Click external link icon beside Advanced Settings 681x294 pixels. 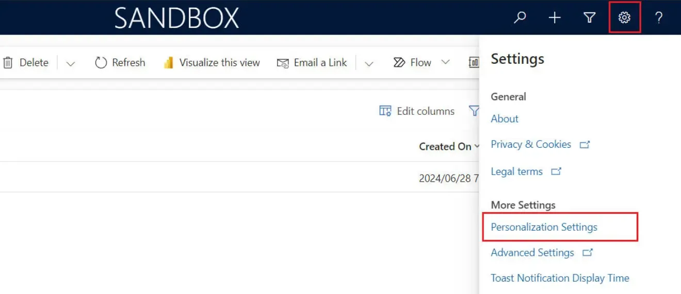click(x=588, y=253)
